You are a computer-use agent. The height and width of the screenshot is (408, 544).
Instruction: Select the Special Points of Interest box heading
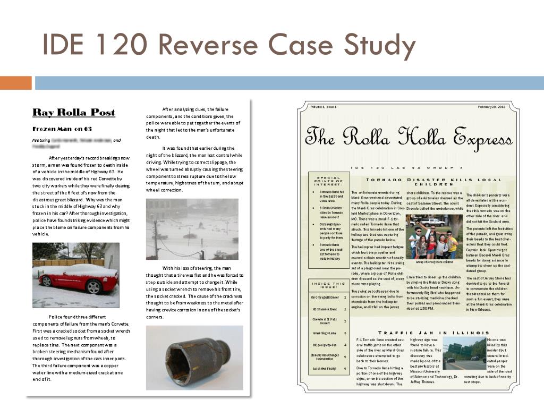pos(328,181)
